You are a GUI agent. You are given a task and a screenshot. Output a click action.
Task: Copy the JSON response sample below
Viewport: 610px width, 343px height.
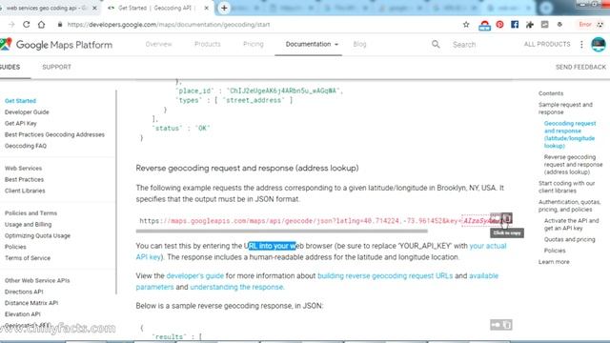click(507, 324)
